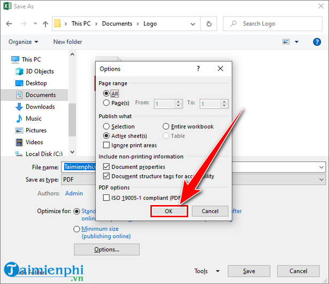Viewport: 329px width, 284px height.
Task: Open the Organize menu
Action: pos(24,42)
